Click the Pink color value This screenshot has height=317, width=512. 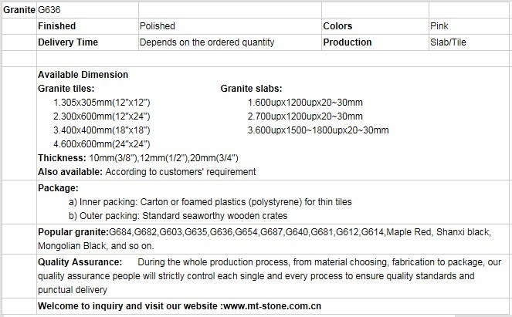439,26
